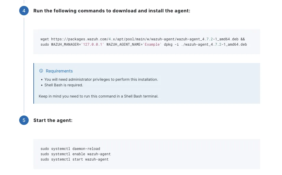282x175 pixels.
Task: Click the systemctl enable wazuh-agent line
Action: (76, 154)
